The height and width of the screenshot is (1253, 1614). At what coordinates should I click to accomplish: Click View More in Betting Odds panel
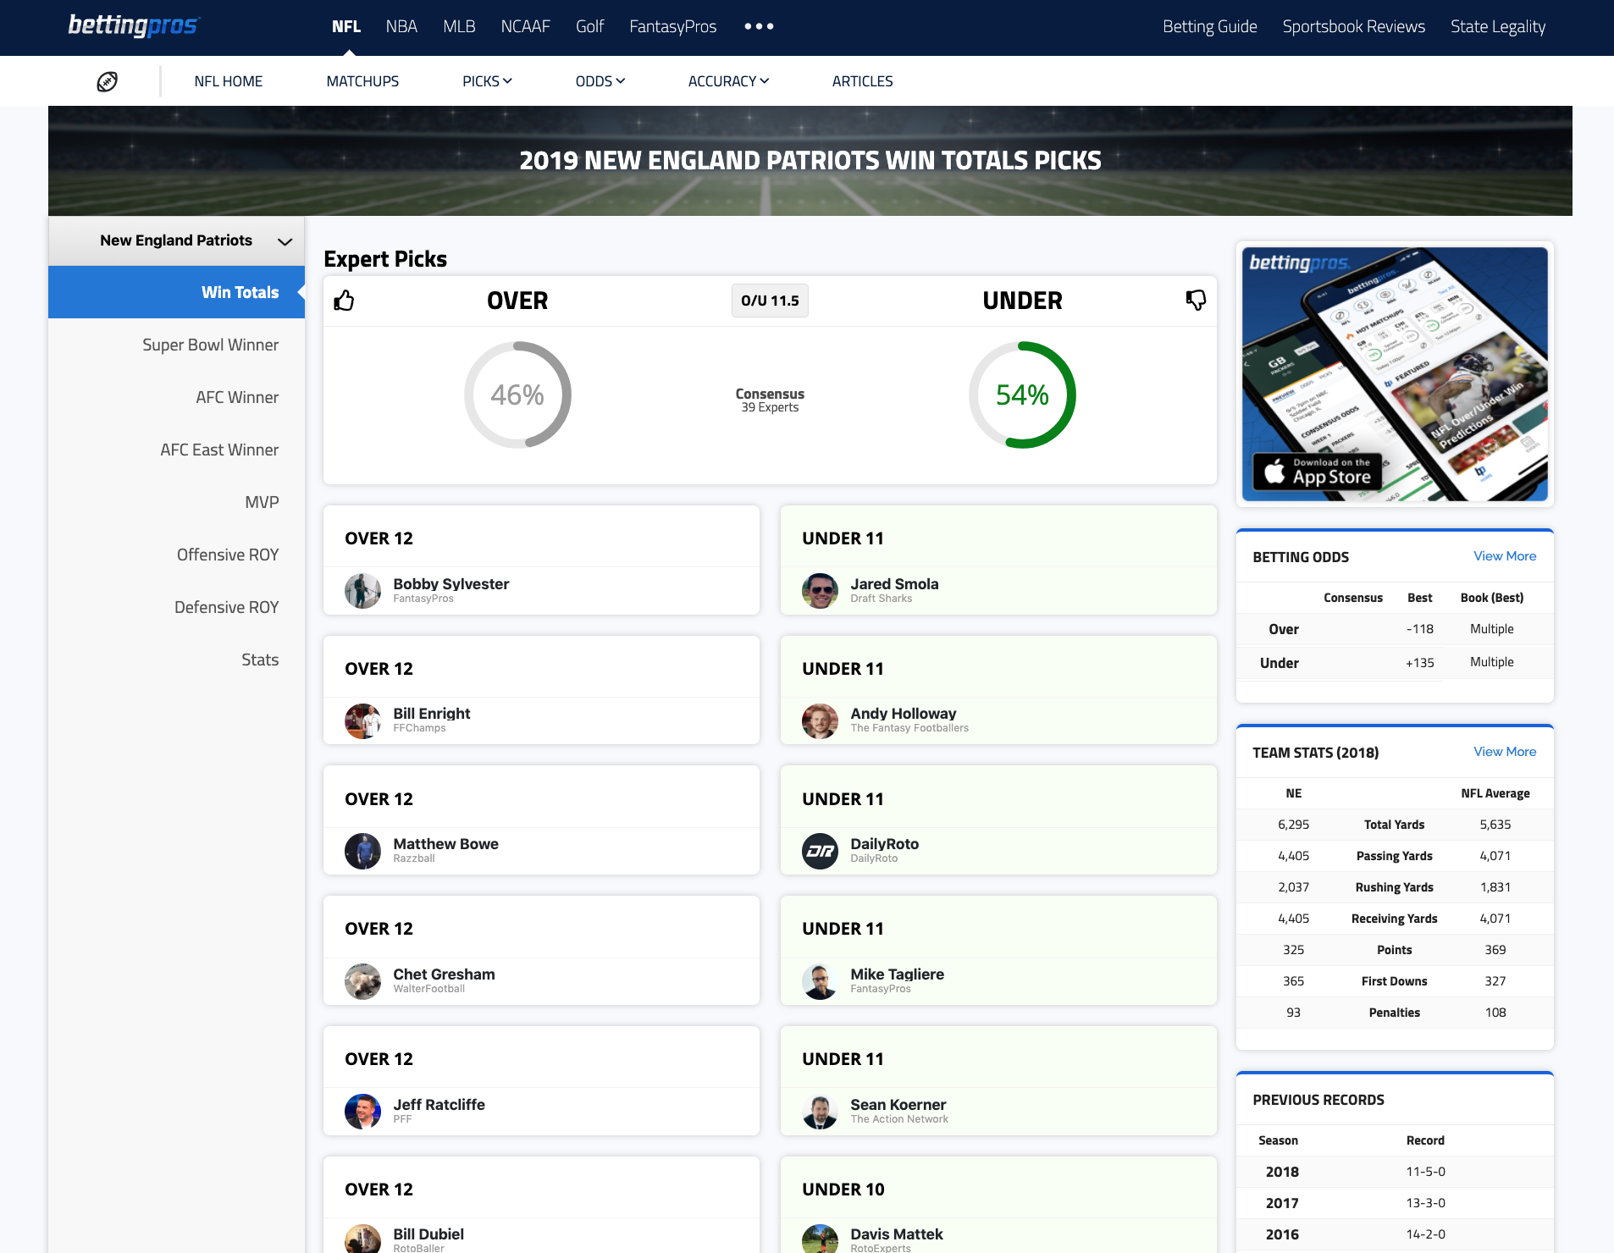pyautogui.click(x=1505, y=556)
